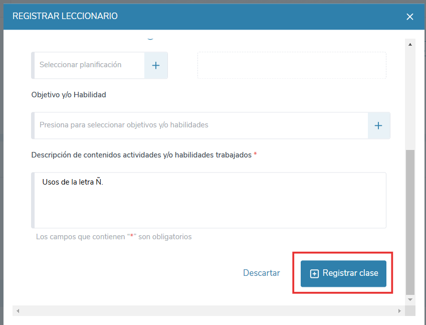The height and width of the screenshot is (325, 426).
Task: Click the 'Los campos que contienen' note
Action: pyautogui.click(x=114, y=237)
